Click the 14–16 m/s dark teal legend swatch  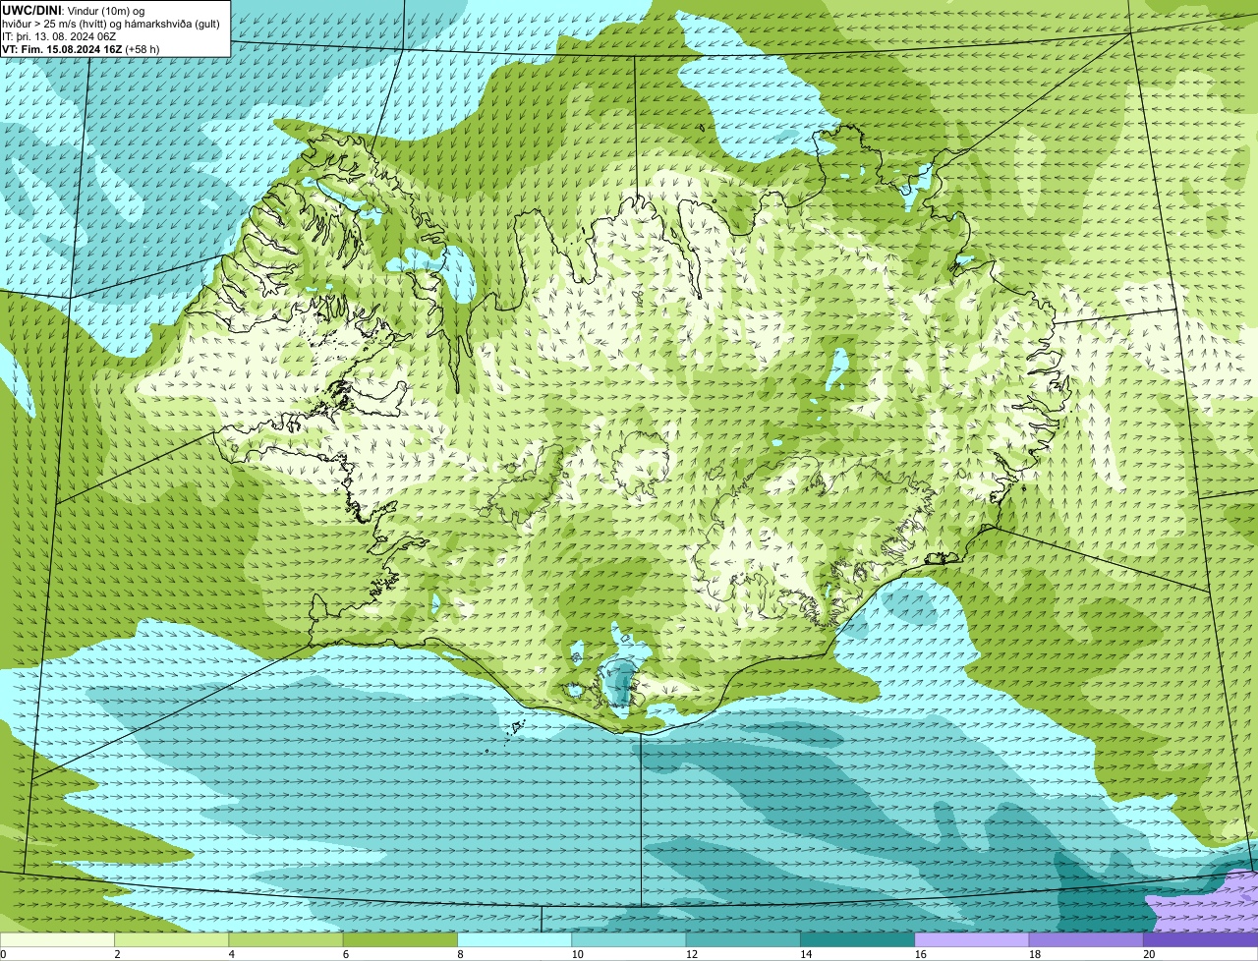pos(857,940)
